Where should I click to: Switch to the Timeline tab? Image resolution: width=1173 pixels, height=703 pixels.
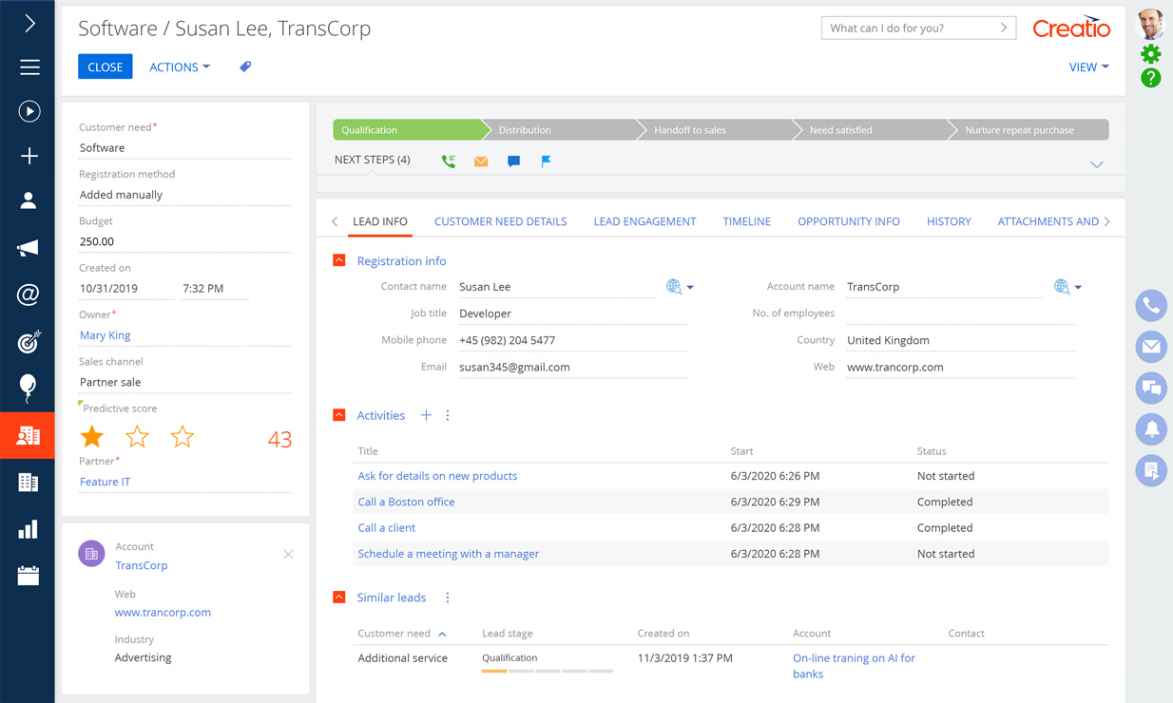pos(746,221)
